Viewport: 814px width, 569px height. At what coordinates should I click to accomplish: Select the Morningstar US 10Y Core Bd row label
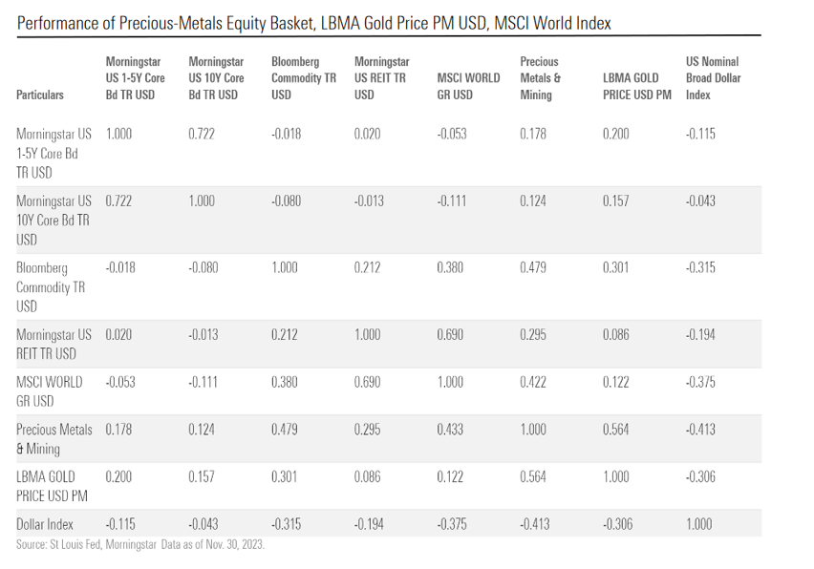(x=54, y=220)
